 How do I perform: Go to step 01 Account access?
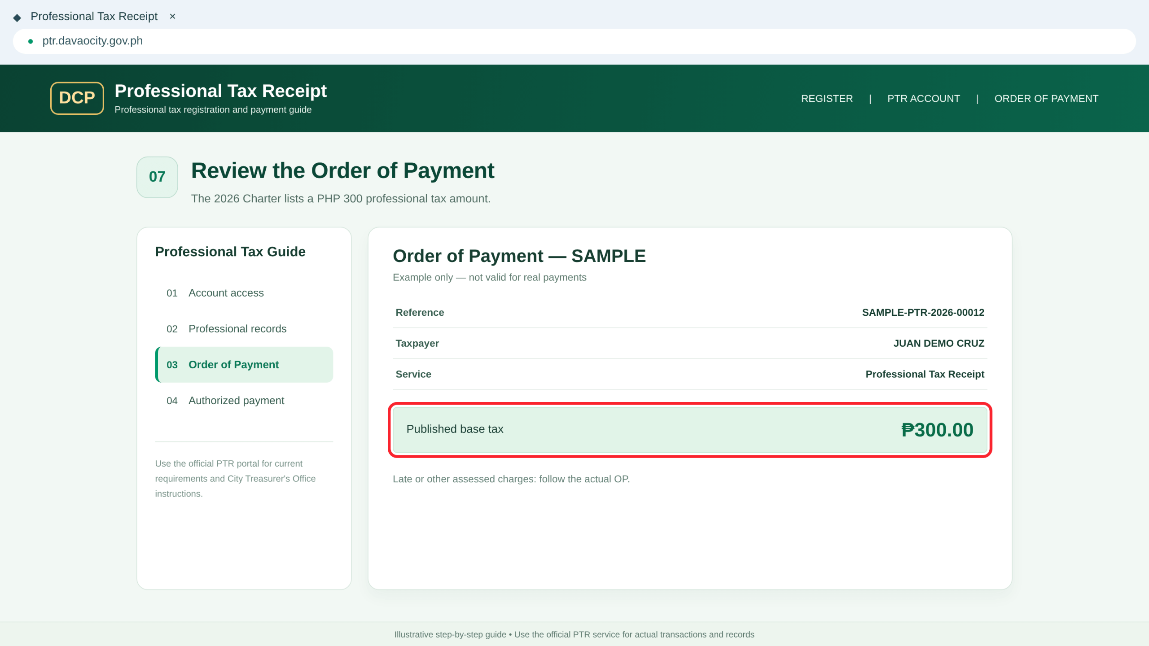coord(244,293)
